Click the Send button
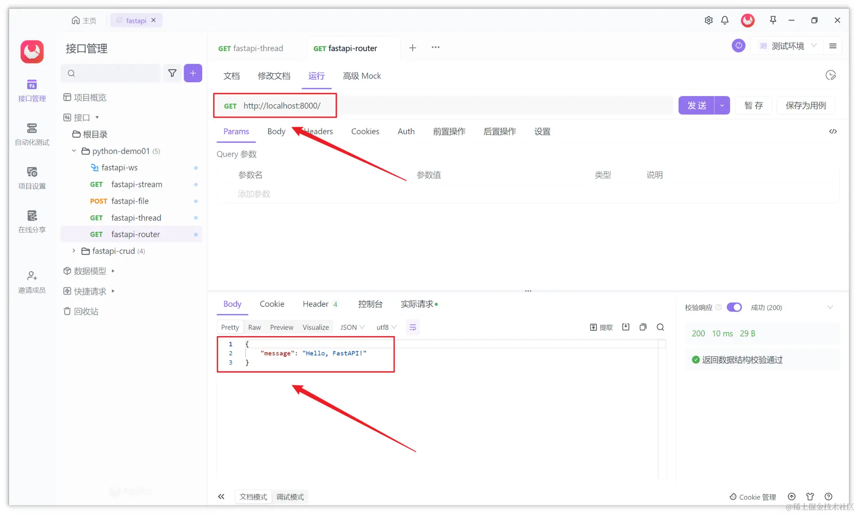 pyautogui.click(x=696, y=105)
